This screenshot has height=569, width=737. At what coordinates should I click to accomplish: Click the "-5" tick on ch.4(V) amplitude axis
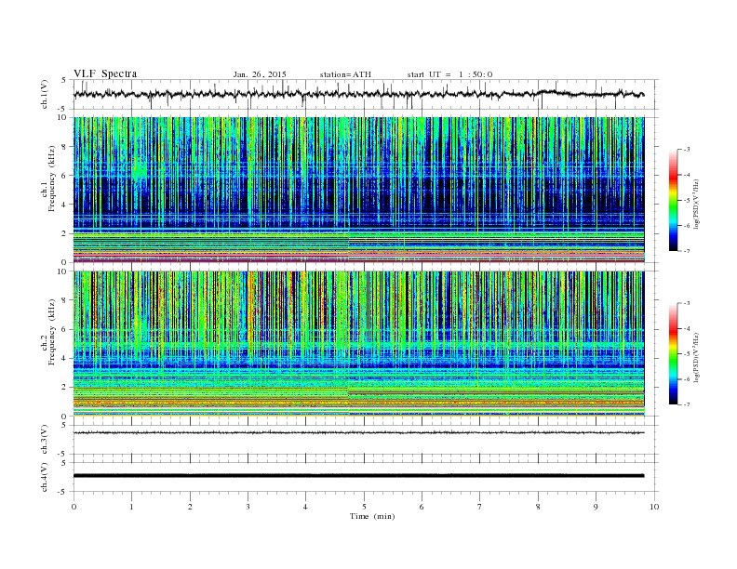[63, 492]
